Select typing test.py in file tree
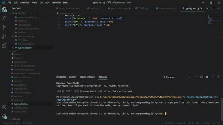The width and height of the screenshot is (223, 125). (x=21, y=104)
